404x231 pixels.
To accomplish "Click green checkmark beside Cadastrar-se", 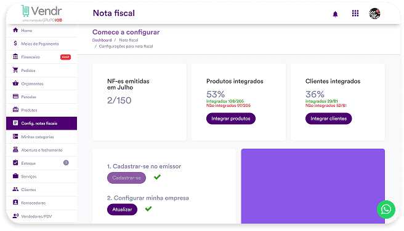I will pyautogui.click(x=157, y=177).
